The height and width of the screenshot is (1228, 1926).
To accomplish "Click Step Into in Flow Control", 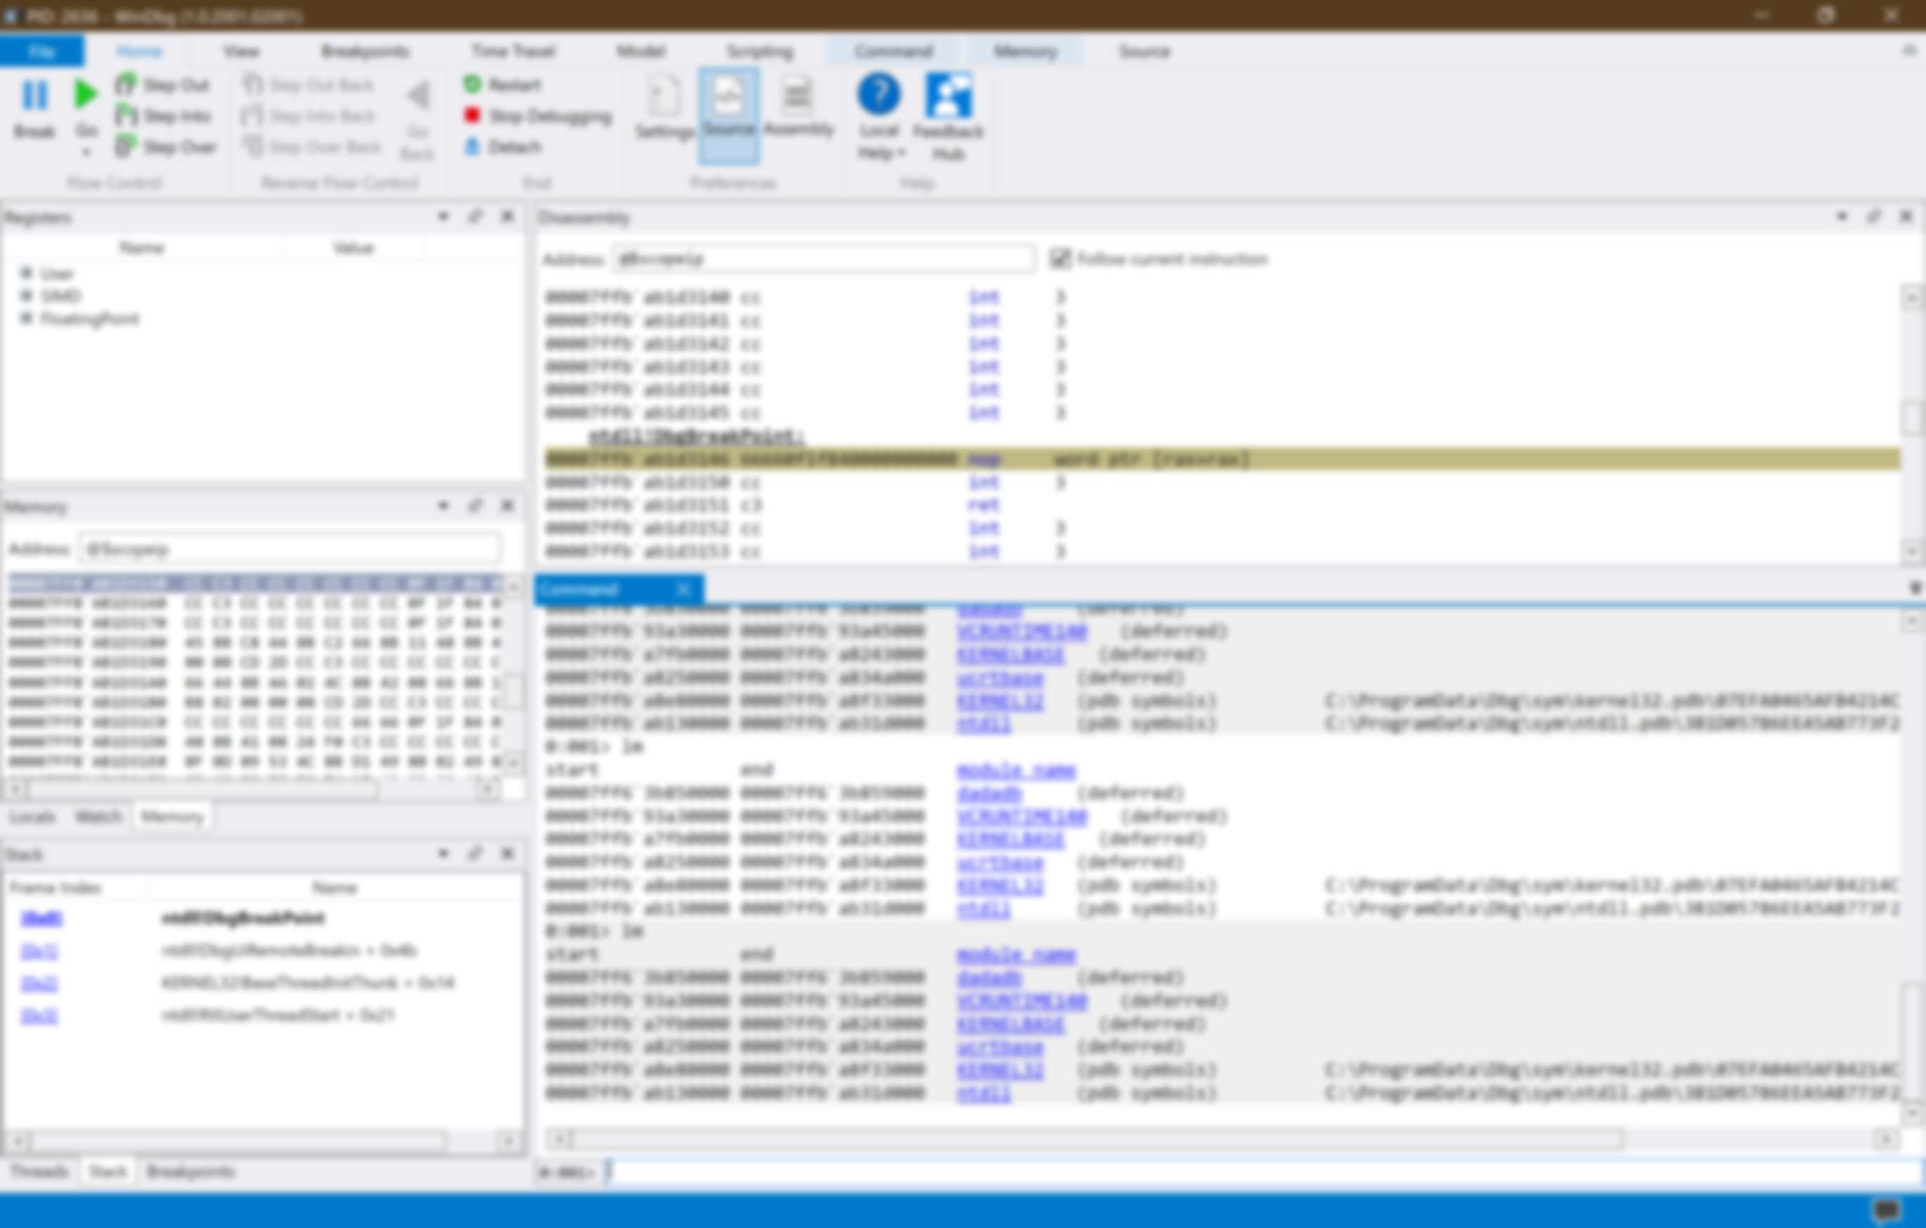I will pos(163,116).
